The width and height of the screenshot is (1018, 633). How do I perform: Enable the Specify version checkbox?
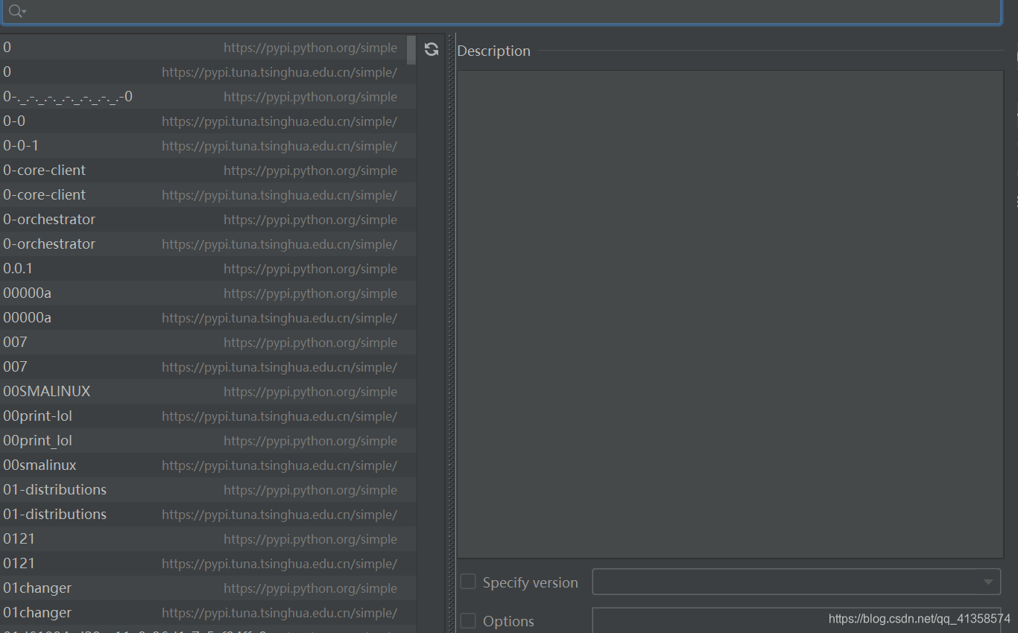tap(468, 582)
